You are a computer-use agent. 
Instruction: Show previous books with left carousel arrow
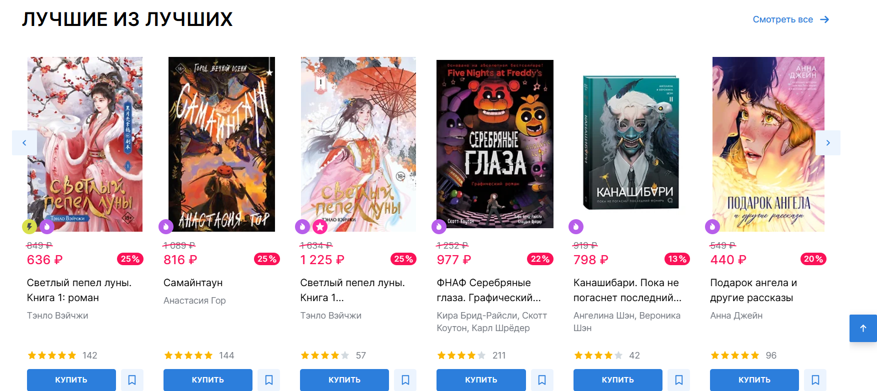[x=24, y=143]
